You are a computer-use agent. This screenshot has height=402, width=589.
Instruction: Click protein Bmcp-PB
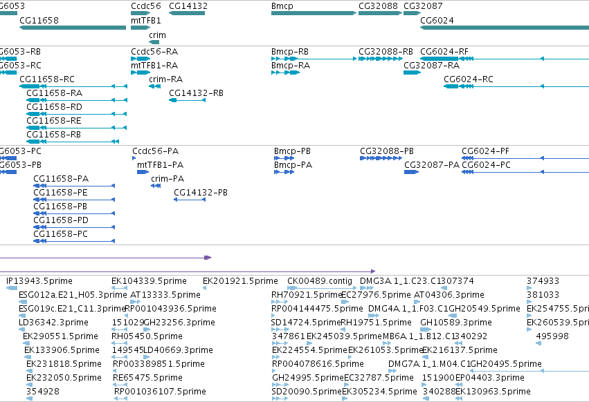point(284,158)
